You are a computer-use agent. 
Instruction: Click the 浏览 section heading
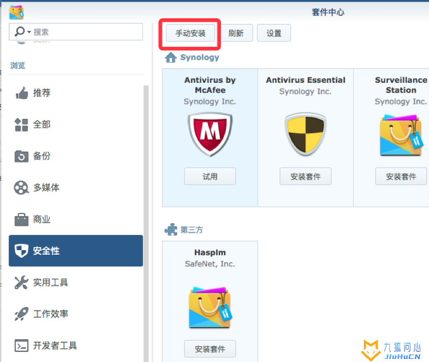[18, 66]
